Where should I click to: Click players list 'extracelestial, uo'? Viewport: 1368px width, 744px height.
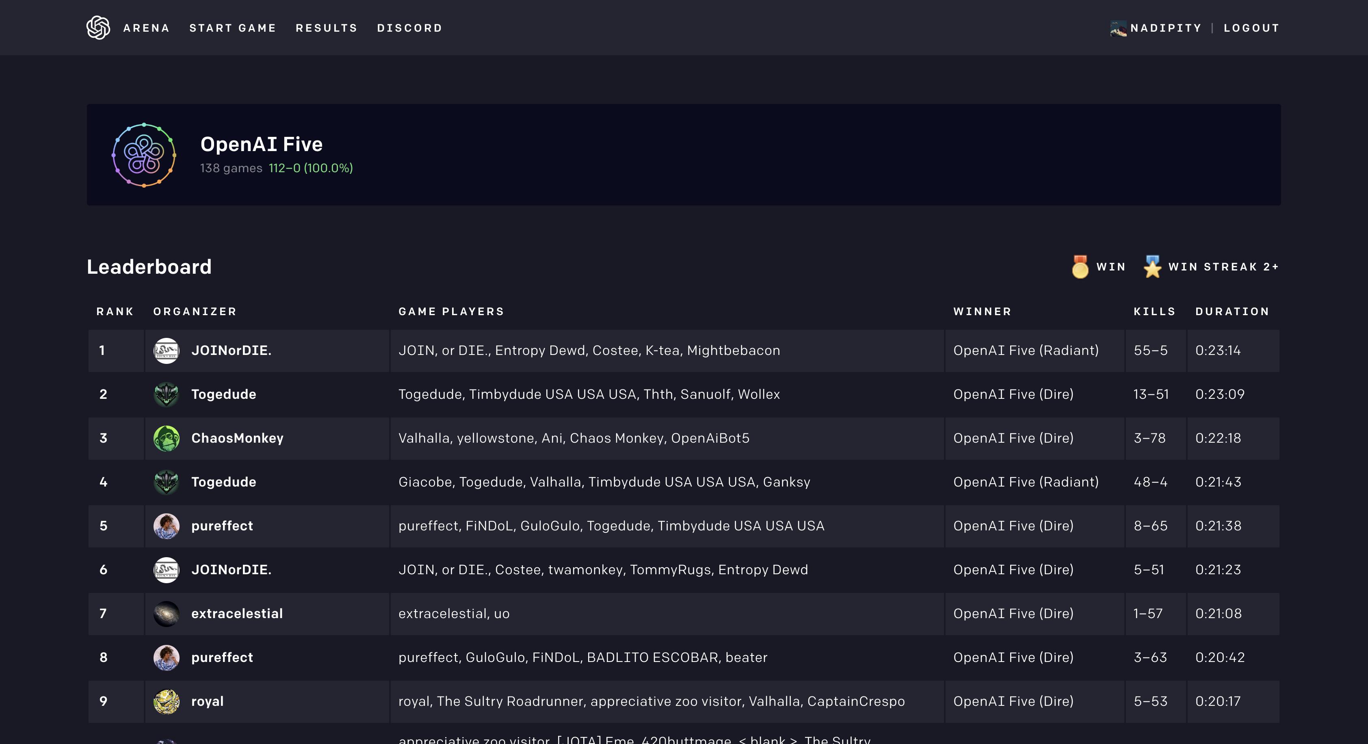point(454,614)
